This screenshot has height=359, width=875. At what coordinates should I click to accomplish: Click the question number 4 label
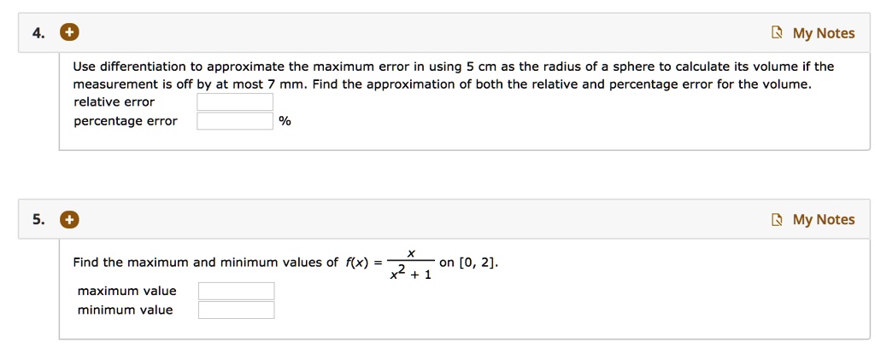pyautogui.click(x=38, y=33)
